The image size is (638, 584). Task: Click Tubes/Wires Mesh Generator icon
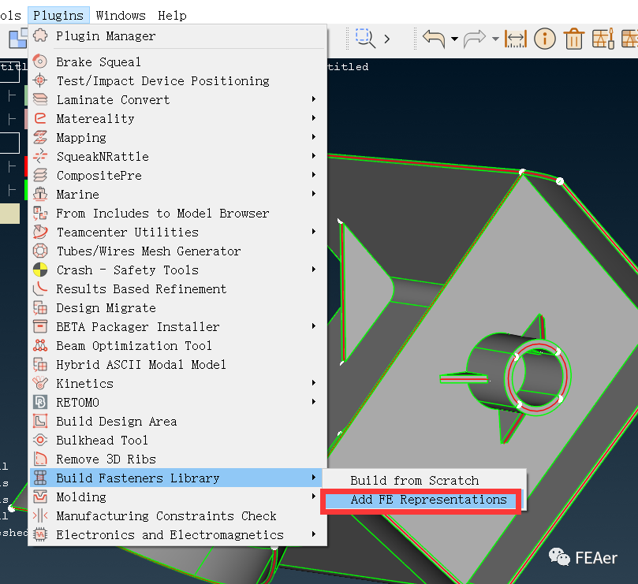point(40,251)
